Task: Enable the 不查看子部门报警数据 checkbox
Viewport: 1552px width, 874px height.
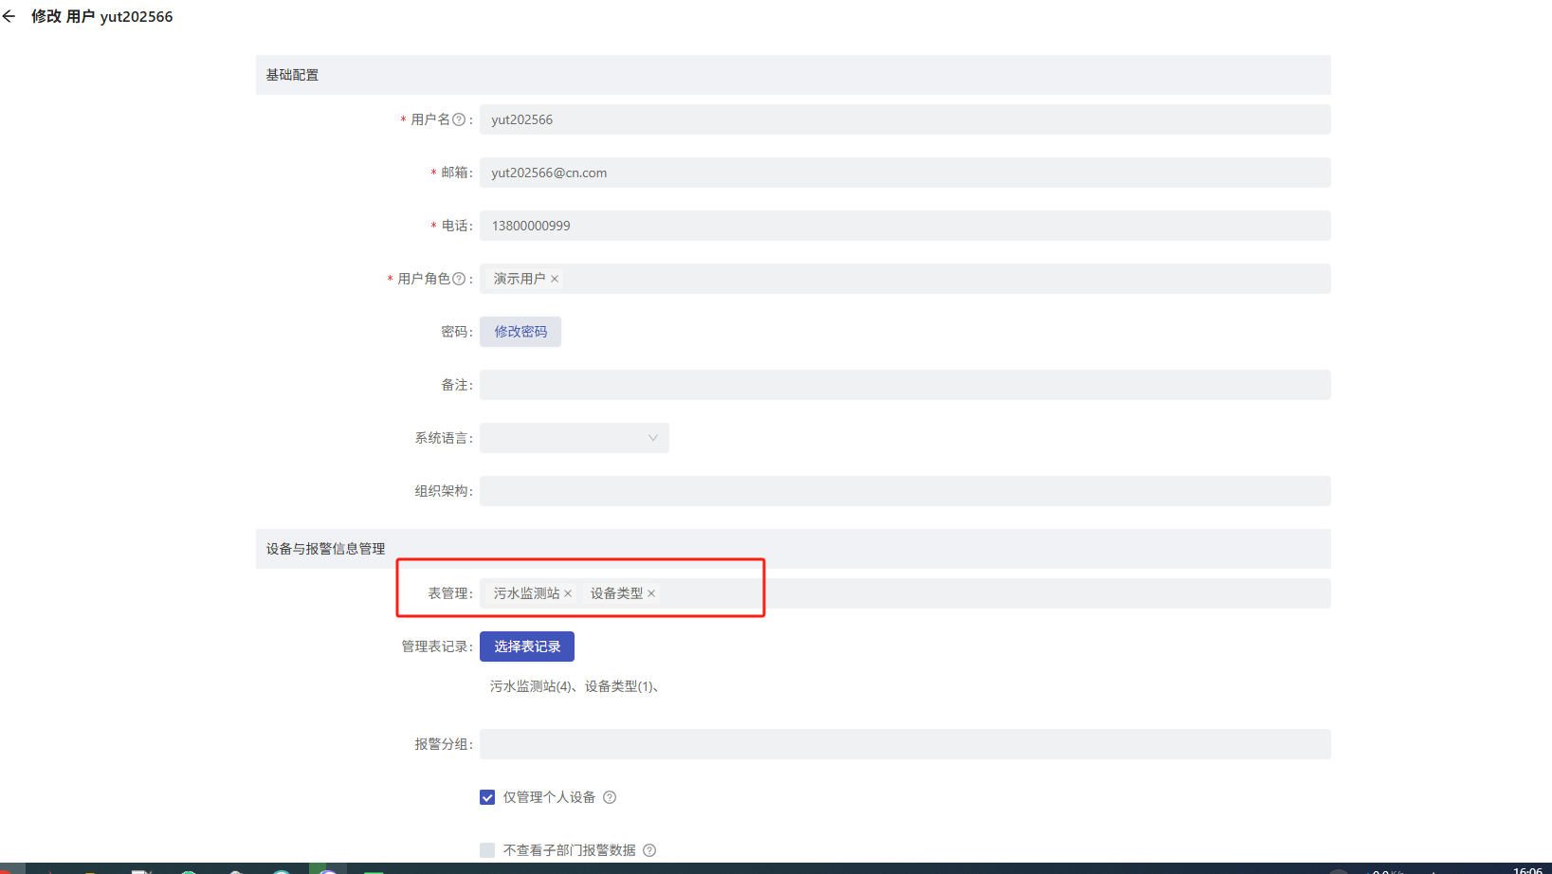Action: [487, 850]
